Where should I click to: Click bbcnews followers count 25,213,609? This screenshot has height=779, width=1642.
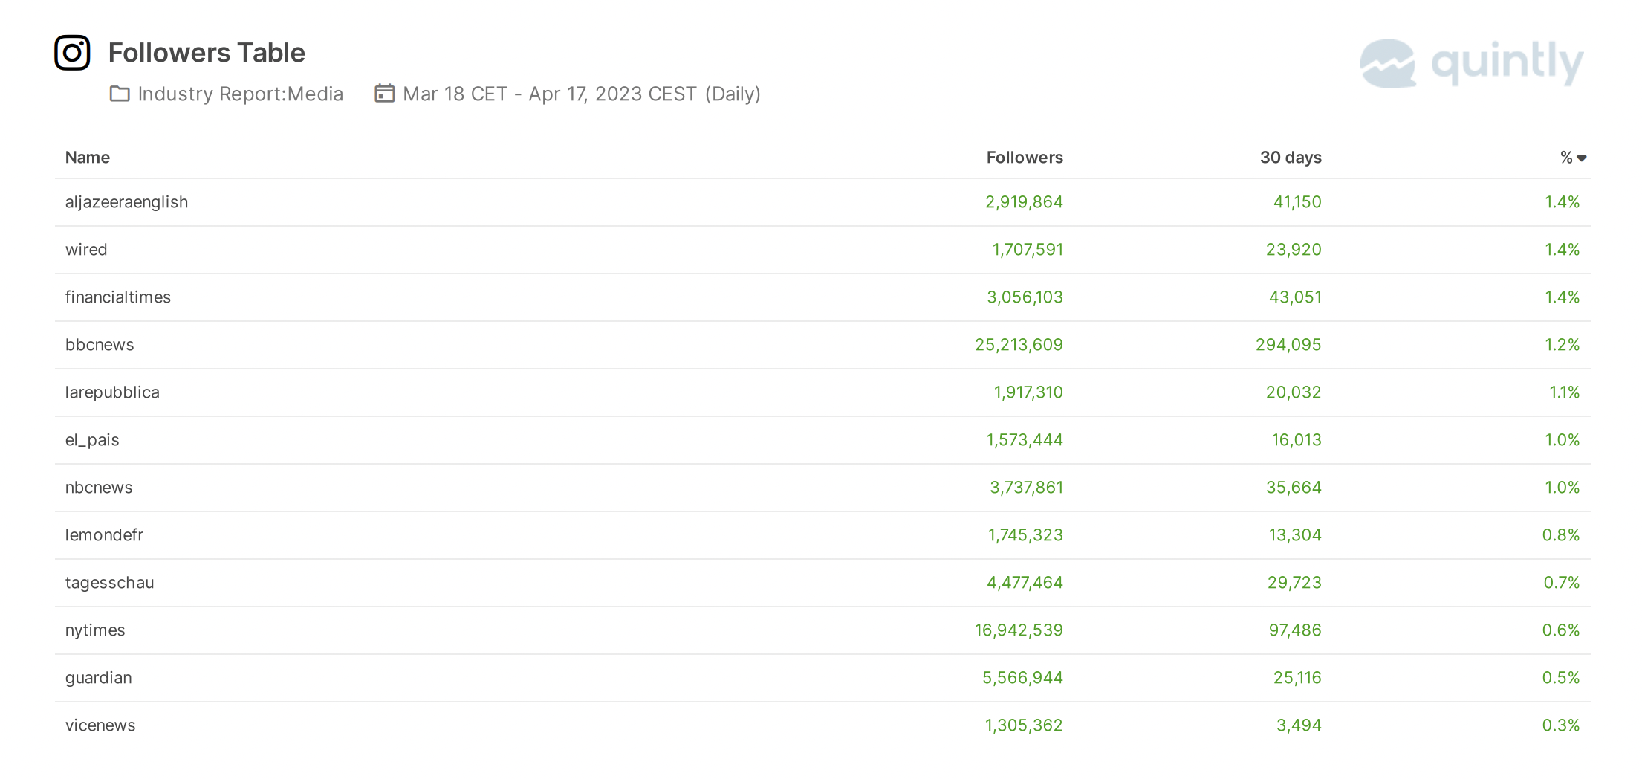click(x=1019, y=345)
